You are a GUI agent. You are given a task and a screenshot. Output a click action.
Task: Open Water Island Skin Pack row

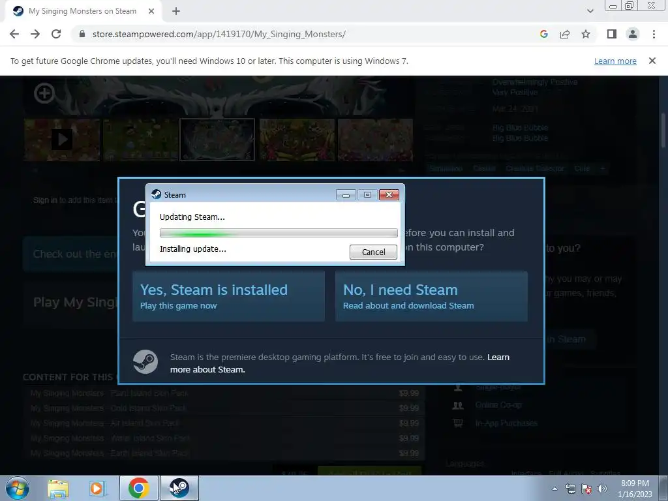[x=224, y=438]
